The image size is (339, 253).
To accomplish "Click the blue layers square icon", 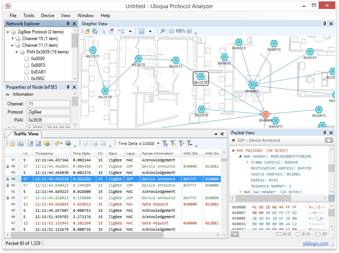I will 142,31.
